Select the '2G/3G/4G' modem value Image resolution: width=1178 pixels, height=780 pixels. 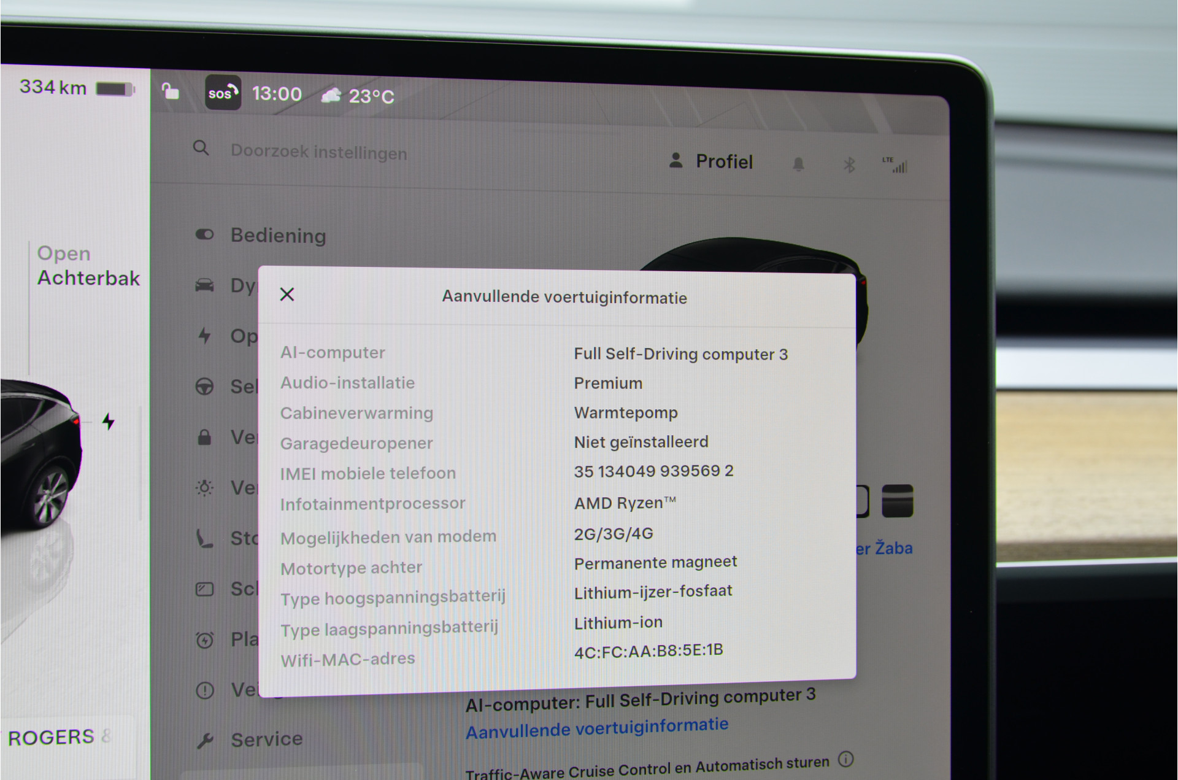614,534
